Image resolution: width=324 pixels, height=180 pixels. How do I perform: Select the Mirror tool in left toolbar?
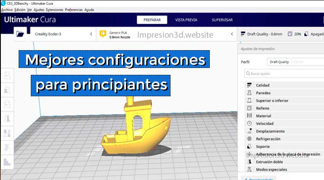(7, 119)
